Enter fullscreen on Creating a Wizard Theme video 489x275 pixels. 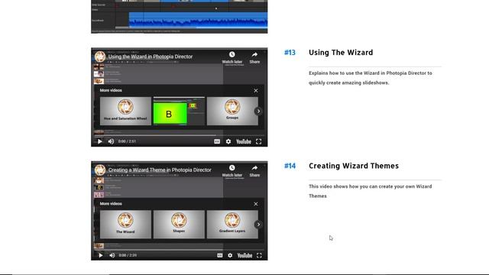pos(259,255)
